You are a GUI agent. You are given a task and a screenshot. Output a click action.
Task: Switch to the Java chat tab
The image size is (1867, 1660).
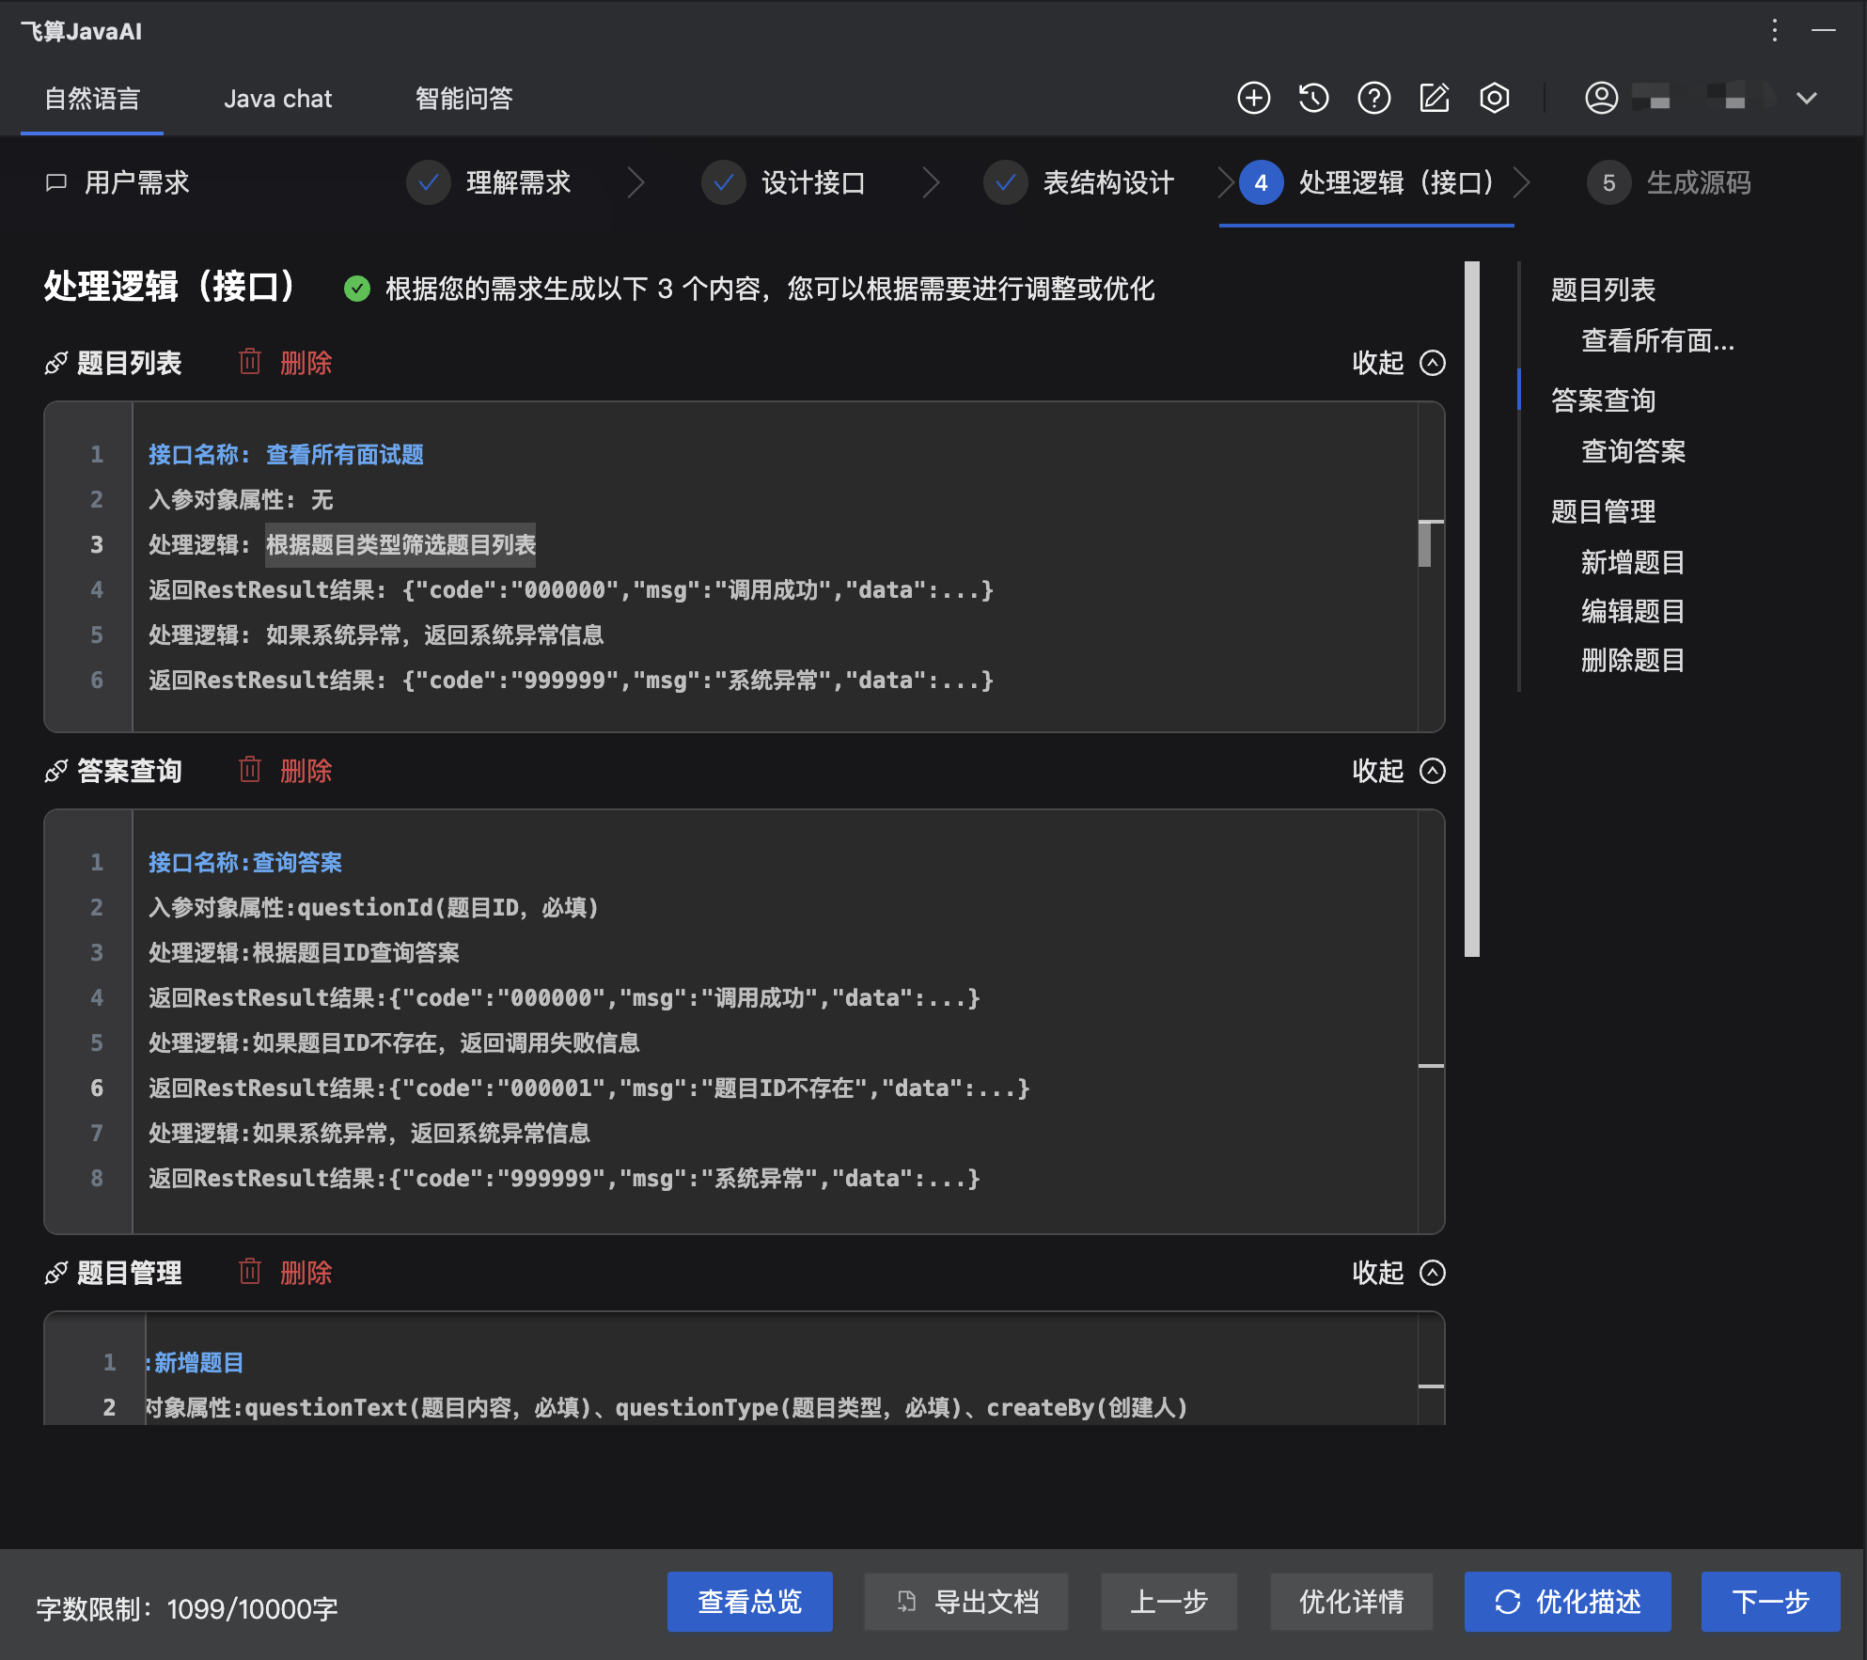277,99
